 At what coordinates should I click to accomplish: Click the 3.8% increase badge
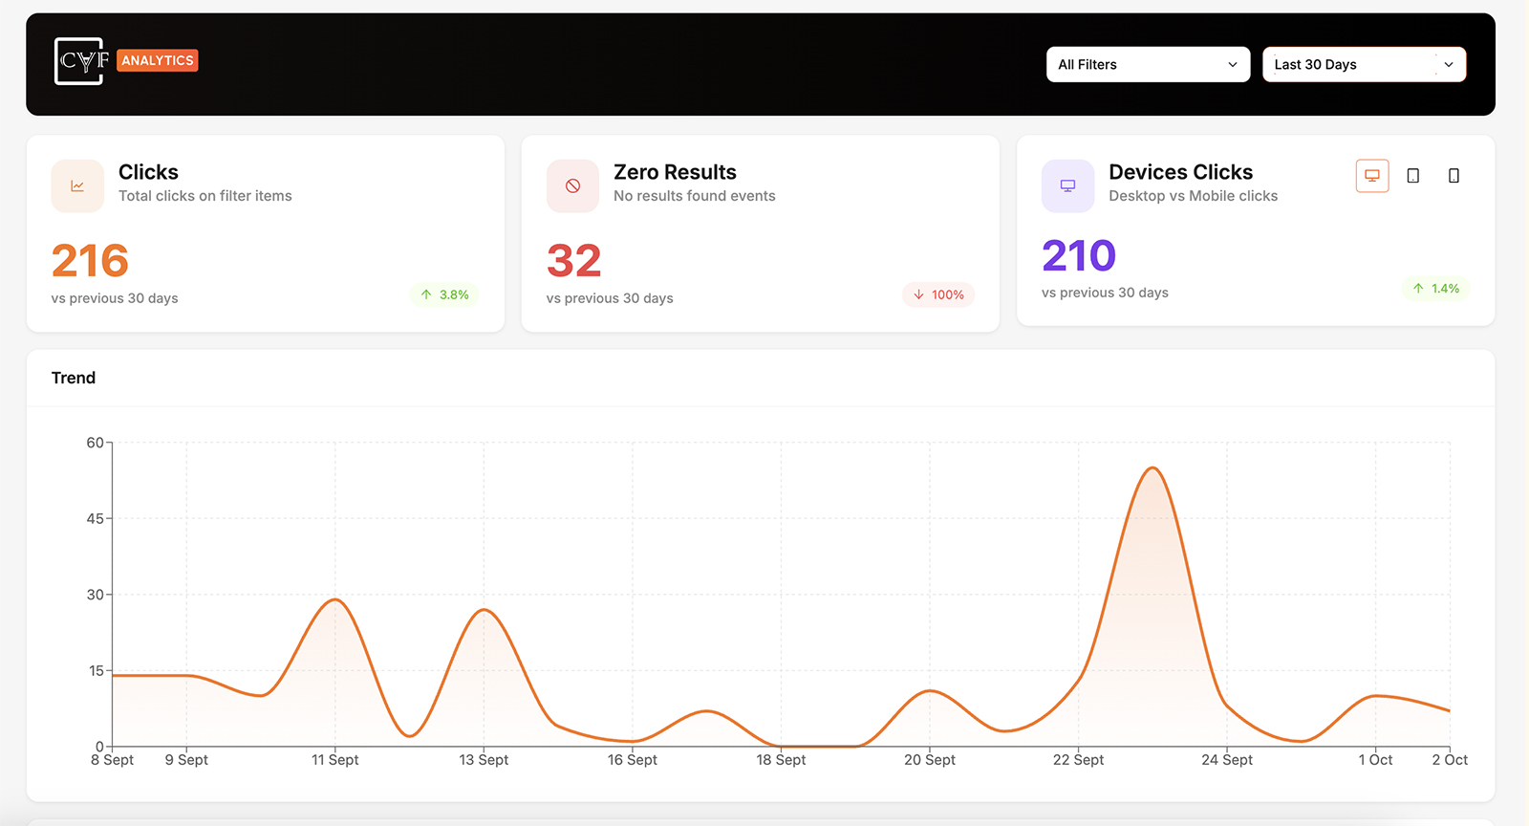444,294
